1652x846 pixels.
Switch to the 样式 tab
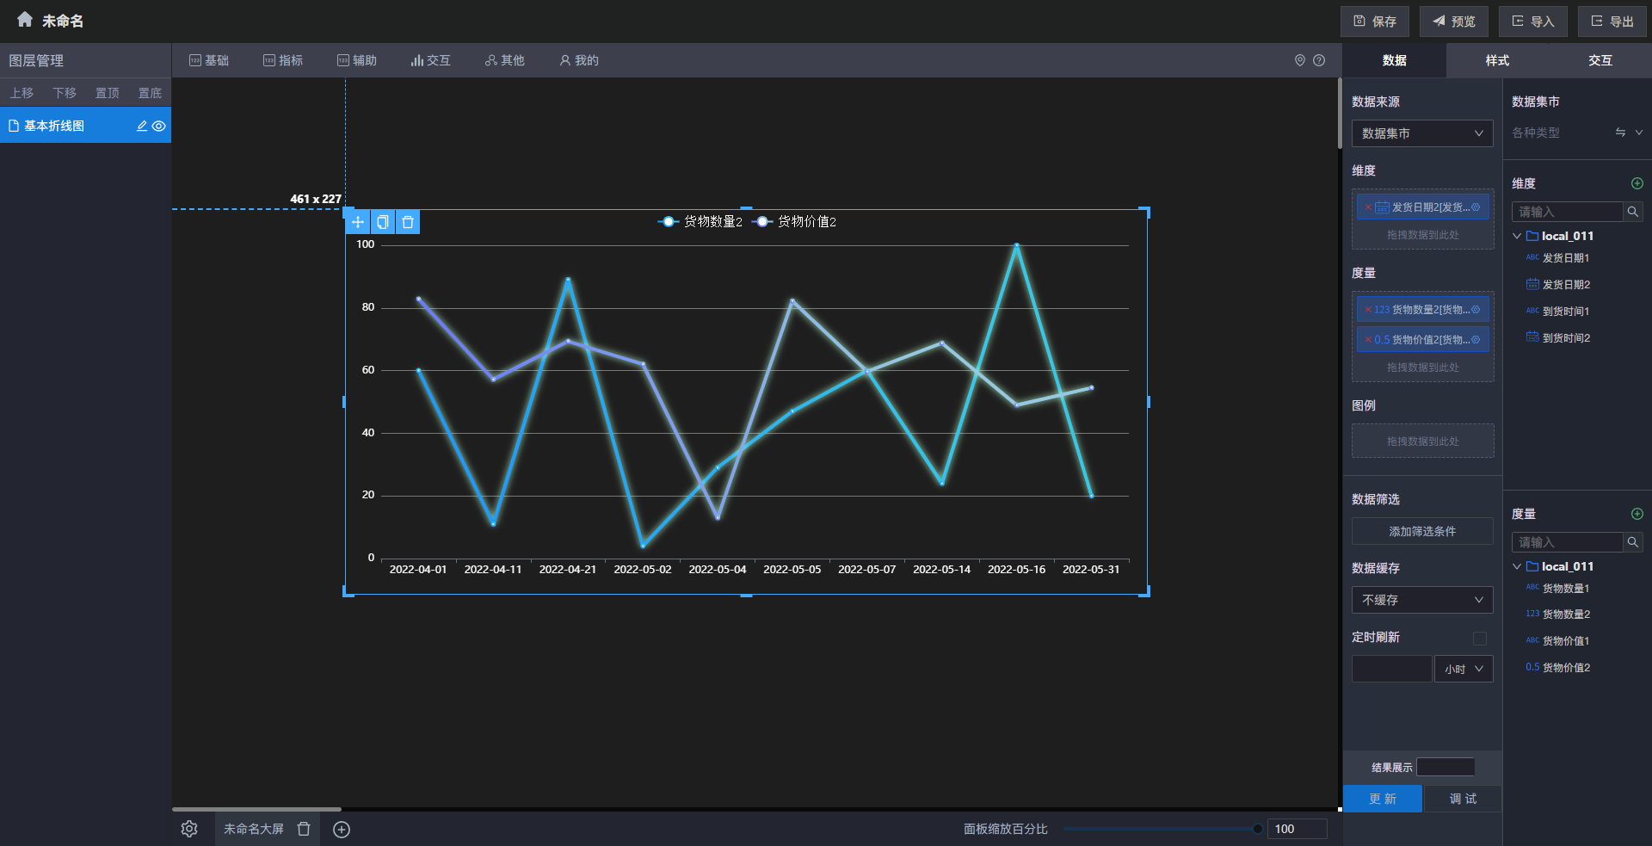pos(1497,60)
